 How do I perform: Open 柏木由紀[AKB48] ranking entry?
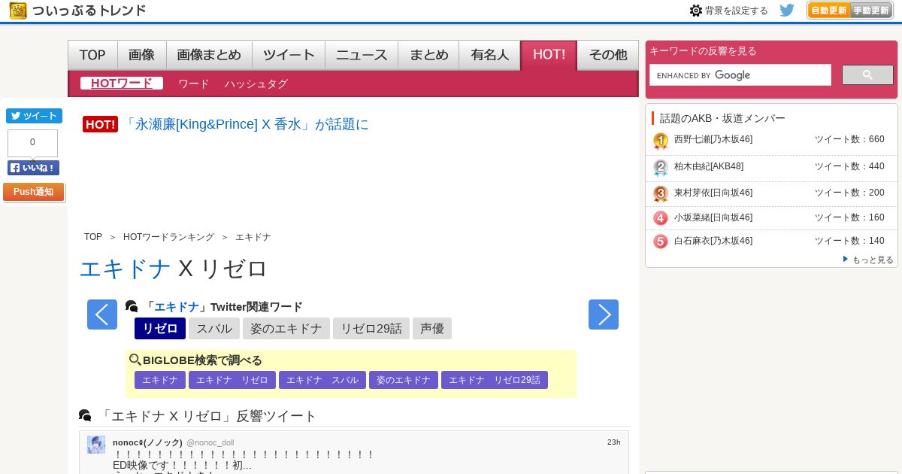(709, 166)
